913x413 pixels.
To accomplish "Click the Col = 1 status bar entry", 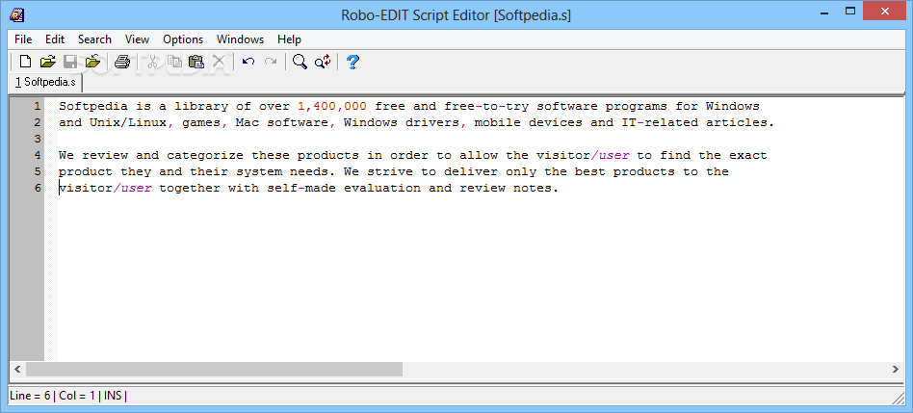I will coord(77,396).
